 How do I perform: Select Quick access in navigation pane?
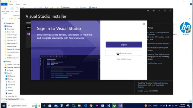10,23
